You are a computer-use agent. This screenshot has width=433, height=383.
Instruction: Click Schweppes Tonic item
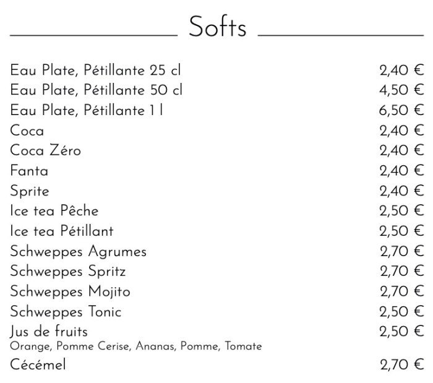pyautogui.click(x=66, y=312)
